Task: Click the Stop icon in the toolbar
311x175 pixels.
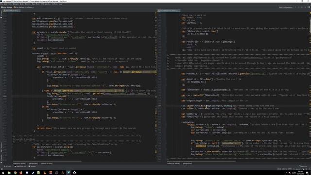Action: (x=305, y=7)
